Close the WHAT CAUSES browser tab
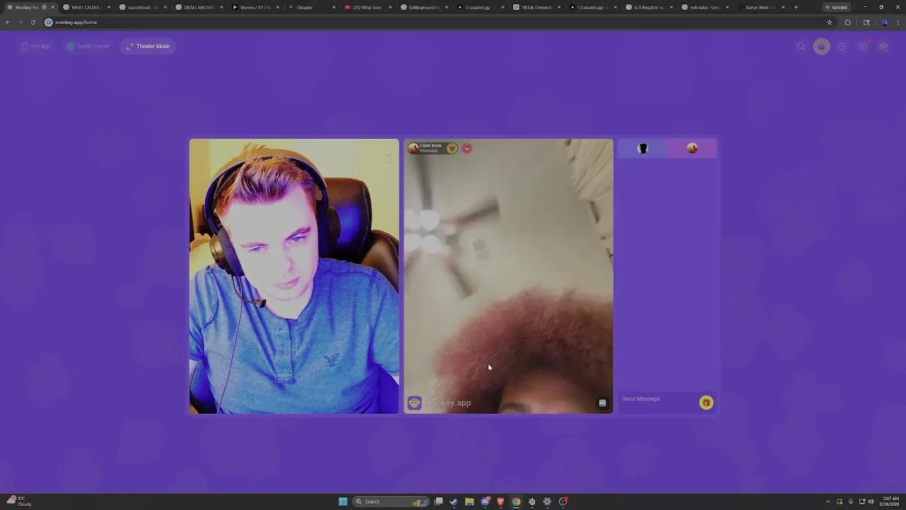Viewport: 906px width, 510px height. tap(108, 7)
